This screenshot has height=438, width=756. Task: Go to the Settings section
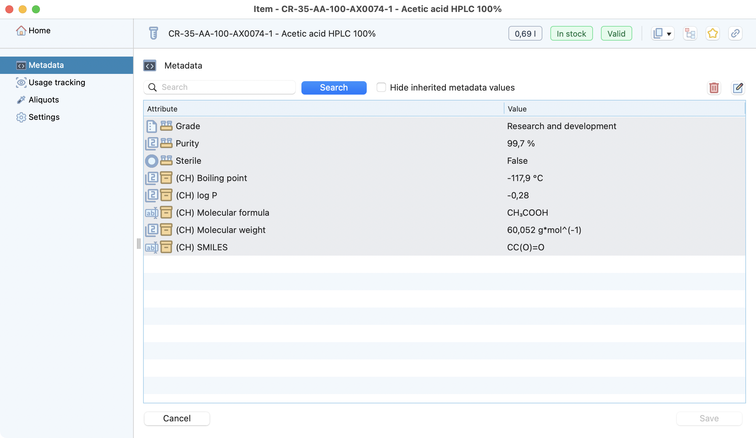click(44, 117)
